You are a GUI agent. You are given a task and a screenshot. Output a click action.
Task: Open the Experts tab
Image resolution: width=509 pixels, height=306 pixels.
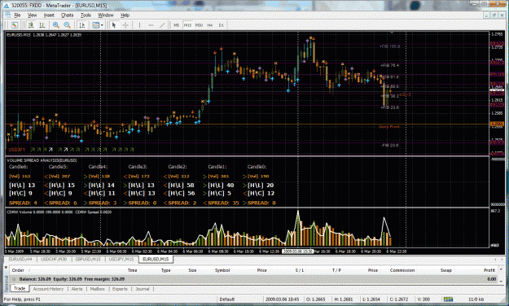(x=120, y=289)
